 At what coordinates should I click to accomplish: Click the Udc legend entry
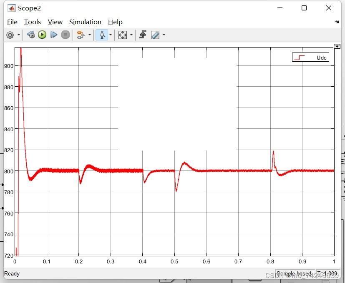coord(310,57)
